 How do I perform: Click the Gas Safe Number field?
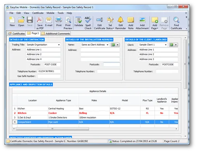[49, 76]
